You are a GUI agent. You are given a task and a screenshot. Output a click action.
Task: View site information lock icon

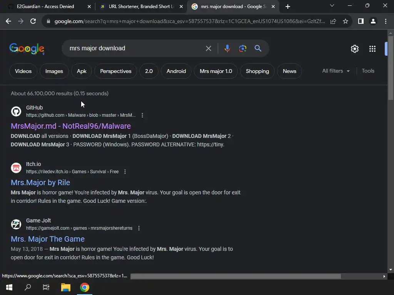coord(48,22)
